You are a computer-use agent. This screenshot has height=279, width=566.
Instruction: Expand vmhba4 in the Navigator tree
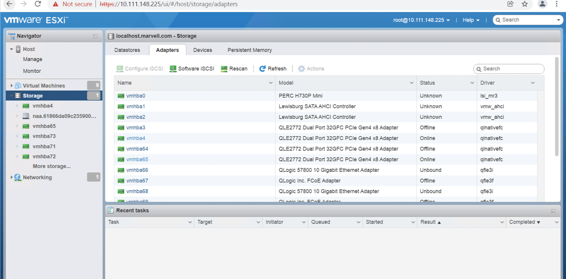point(17,106)
